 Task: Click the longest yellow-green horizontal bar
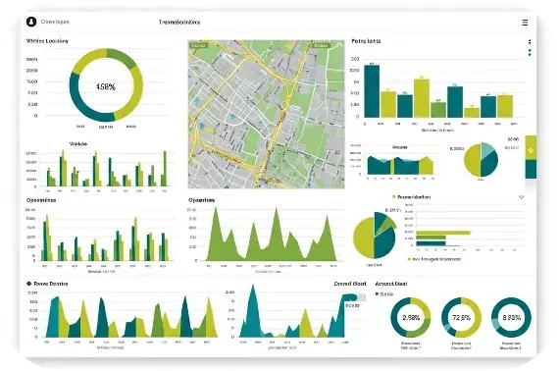443,233
